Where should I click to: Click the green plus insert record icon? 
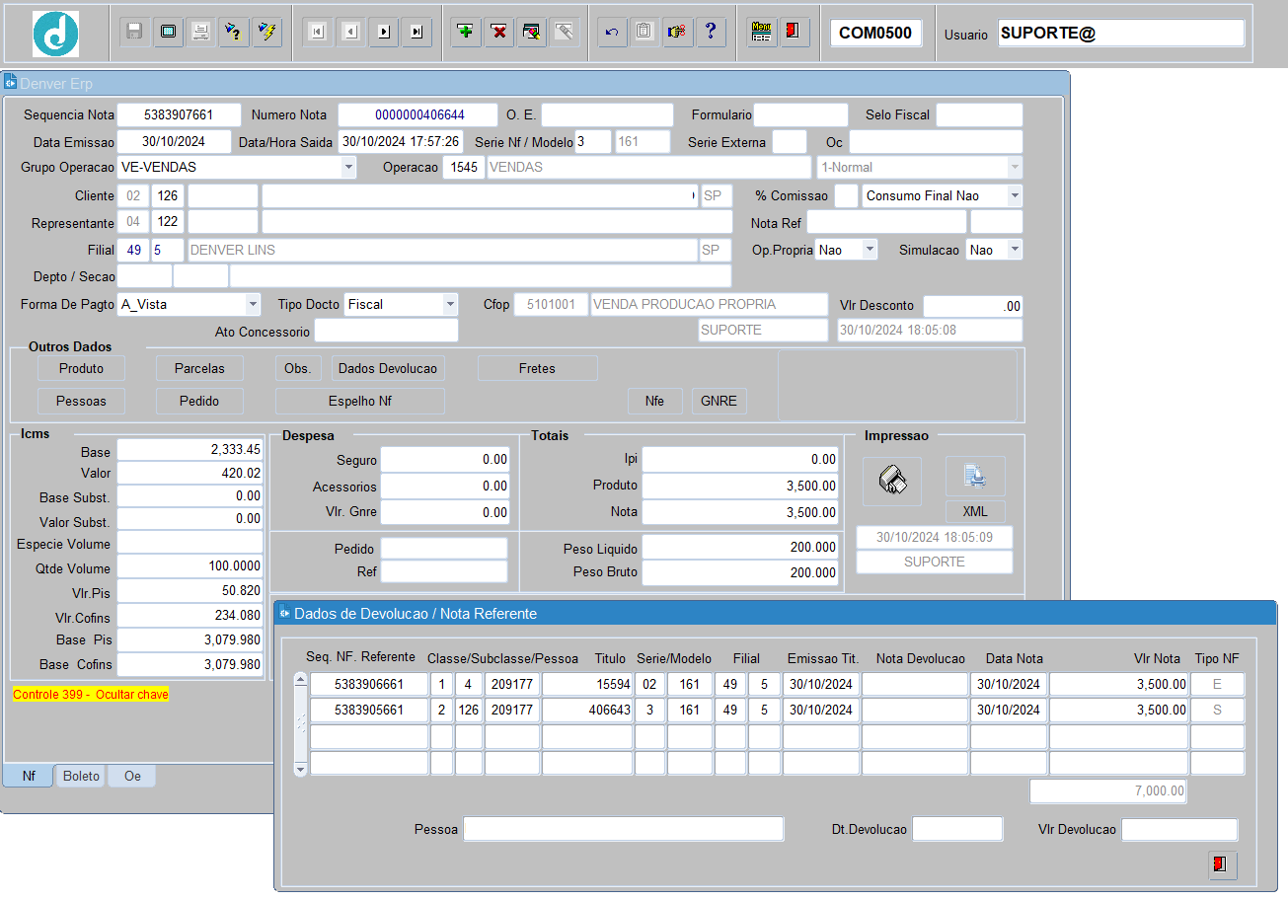point(466,32)
